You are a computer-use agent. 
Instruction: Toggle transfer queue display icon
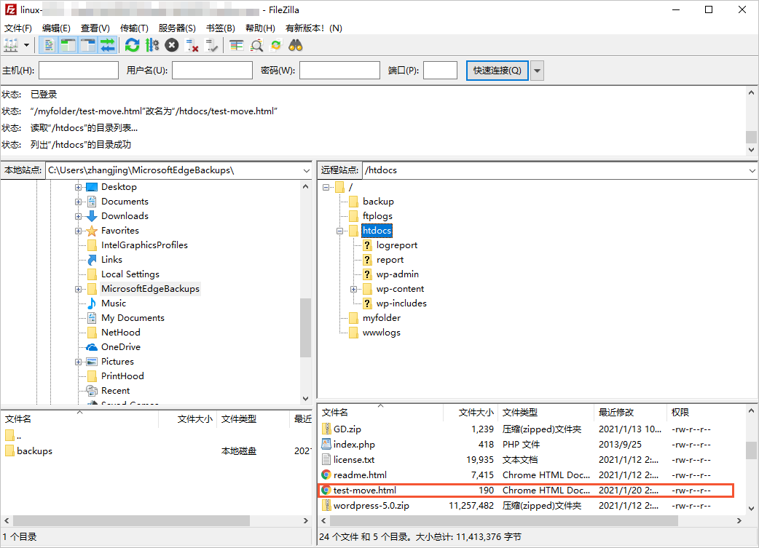(108, 45)
